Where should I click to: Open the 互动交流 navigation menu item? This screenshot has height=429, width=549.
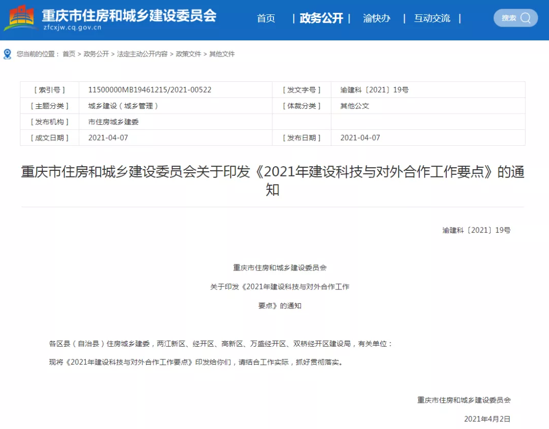(x=432, y=18)
